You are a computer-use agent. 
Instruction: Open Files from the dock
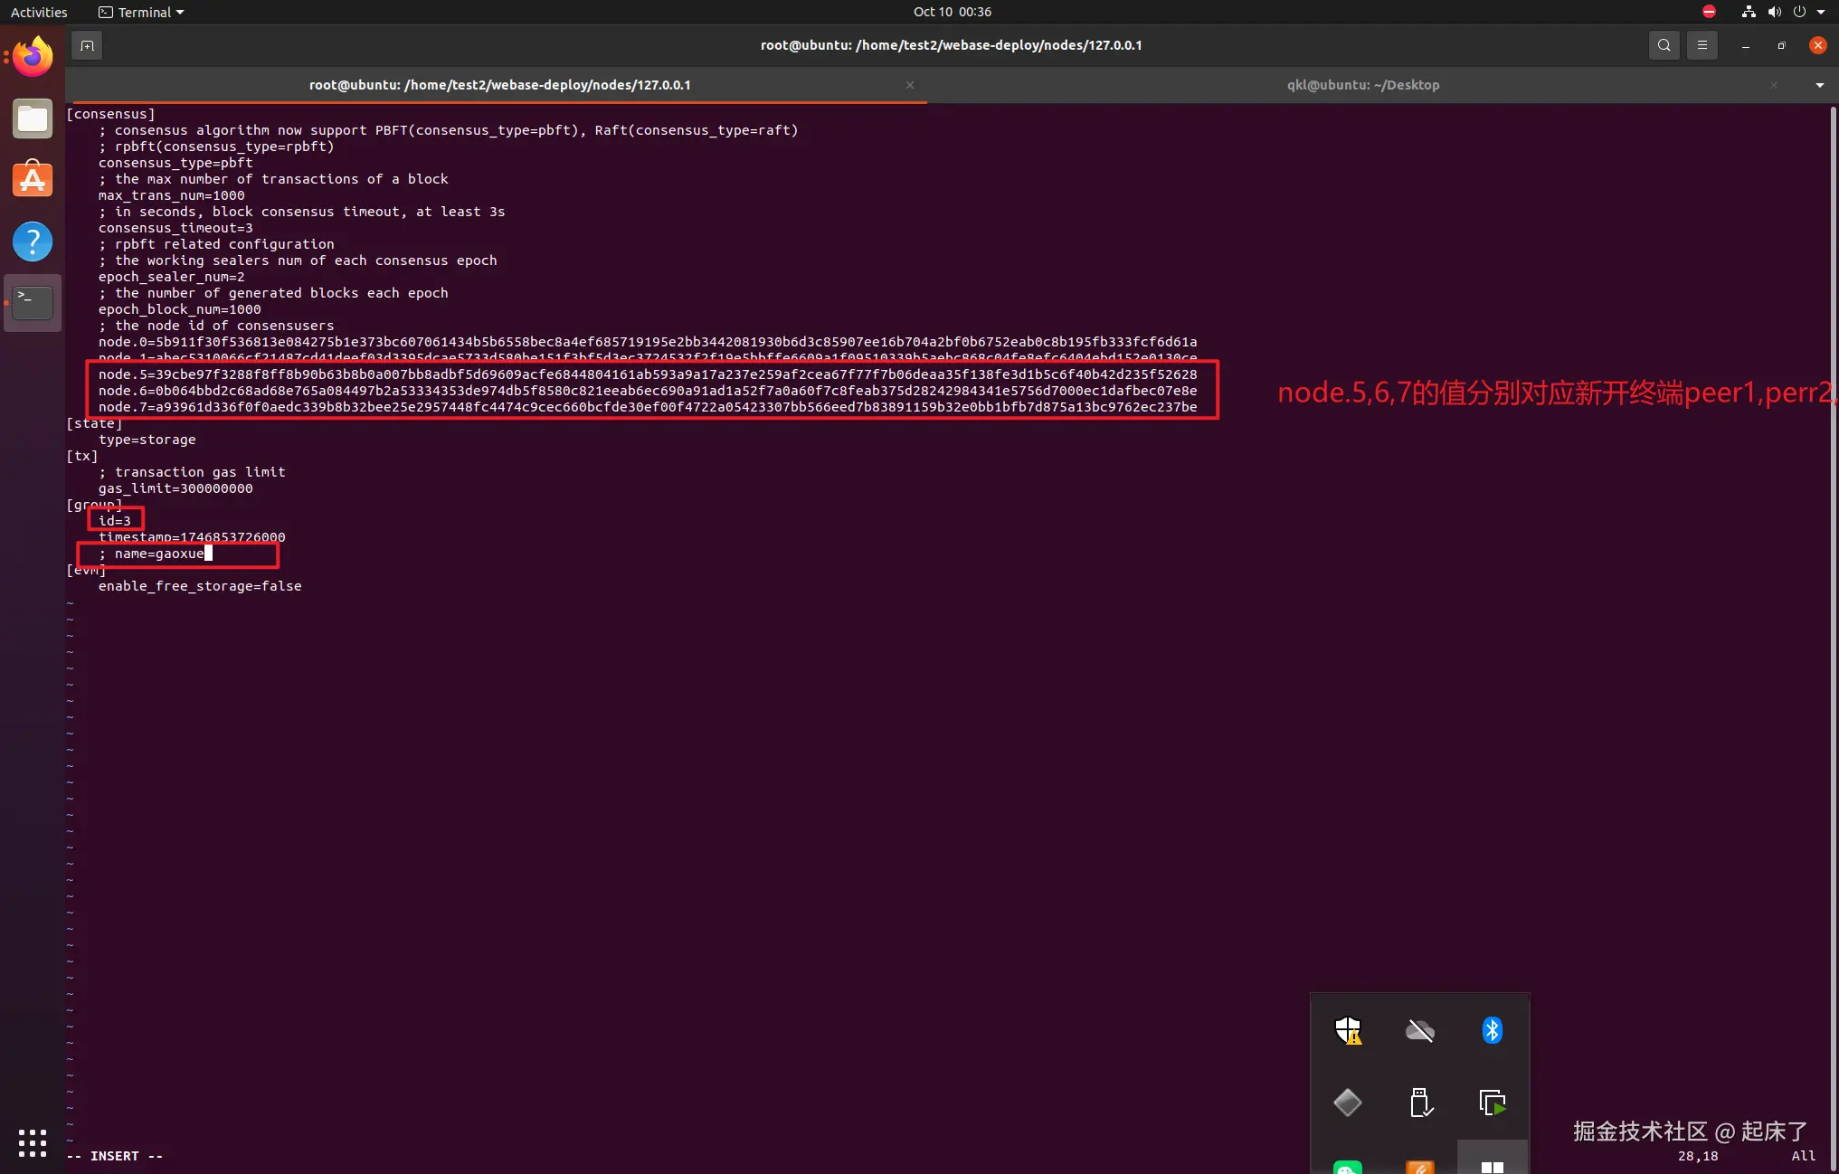point(33,118)
